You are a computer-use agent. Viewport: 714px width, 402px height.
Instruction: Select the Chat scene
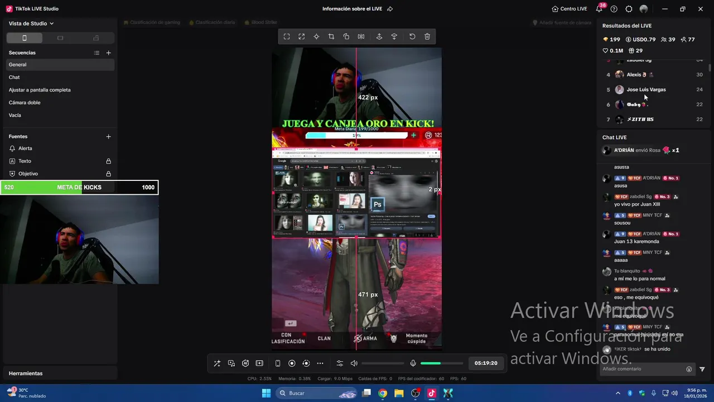tap(60, 77)
